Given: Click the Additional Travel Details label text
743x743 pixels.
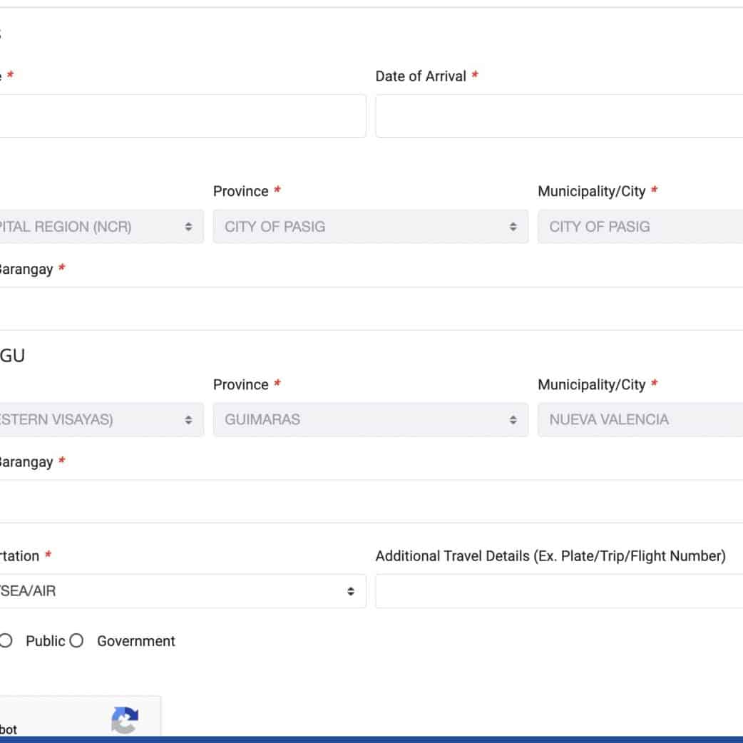Looking at the screenshot, I should [550, 556].
